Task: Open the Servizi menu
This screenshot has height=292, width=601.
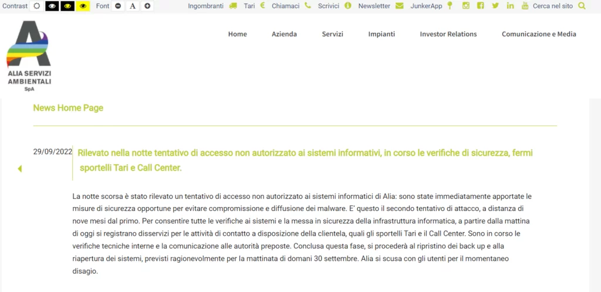Action: [332, 34]
